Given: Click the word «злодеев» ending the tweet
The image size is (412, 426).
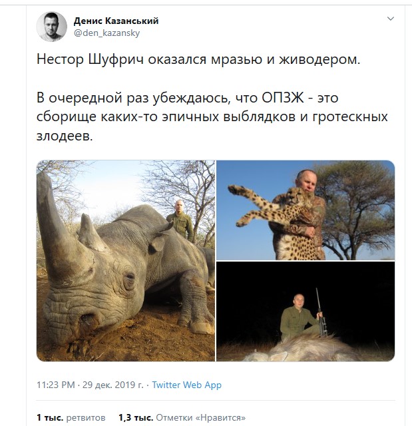Looking at the screenshot, I should click(x=63, y=136).
